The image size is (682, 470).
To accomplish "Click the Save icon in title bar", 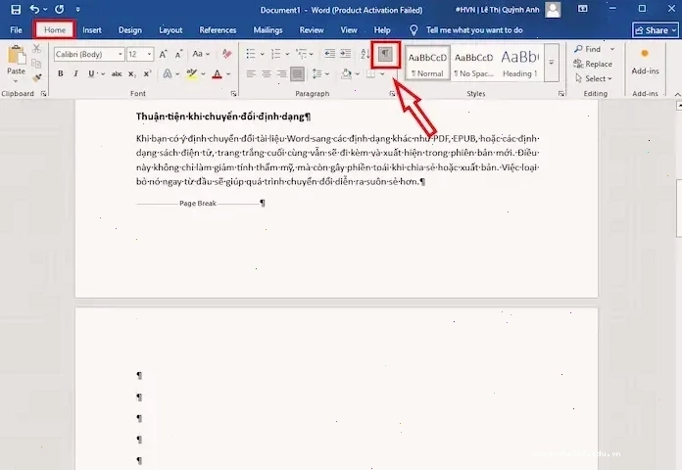I will (x=16, y=10).
